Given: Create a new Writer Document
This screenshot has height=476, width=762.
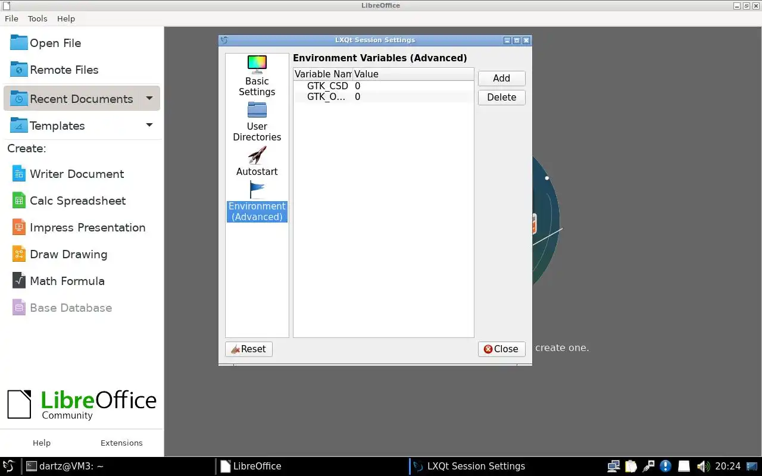Looking at the screenshot, I should coord(82,174).
